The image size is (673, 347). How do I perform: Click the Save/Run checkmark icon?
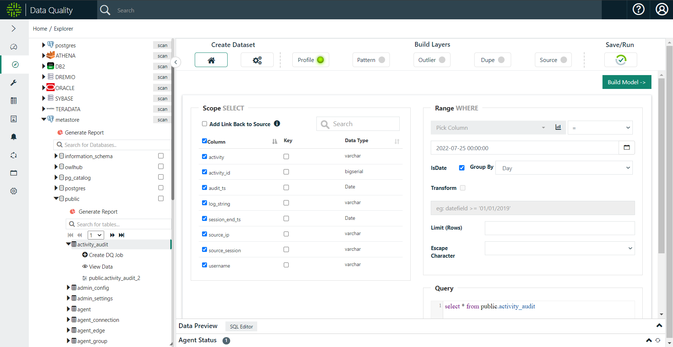[x=620, y=60]
